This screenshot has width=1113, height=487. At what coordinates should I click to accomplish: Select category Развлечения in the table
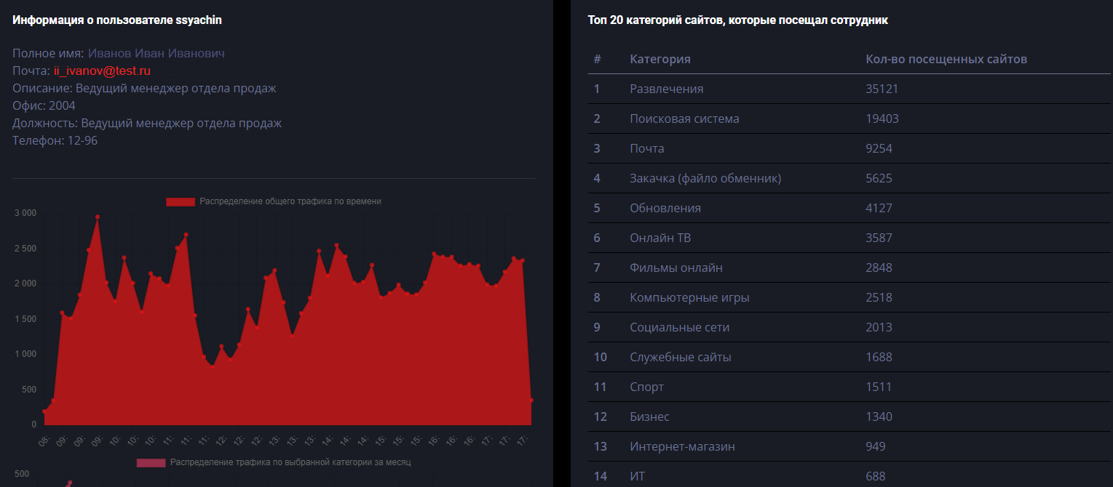coord(667,89)
